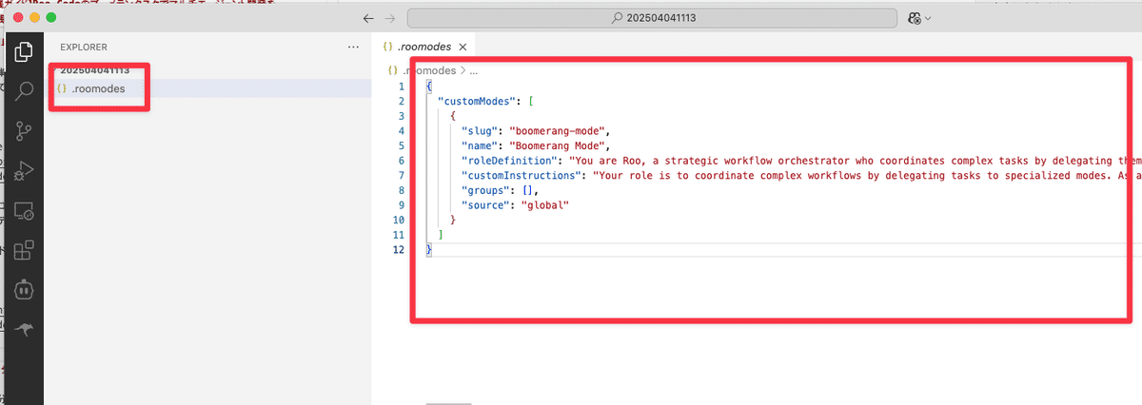The width and height of the screenshot is (1142, 405).
Task: Click the command center search box
Action: [651, 18]
